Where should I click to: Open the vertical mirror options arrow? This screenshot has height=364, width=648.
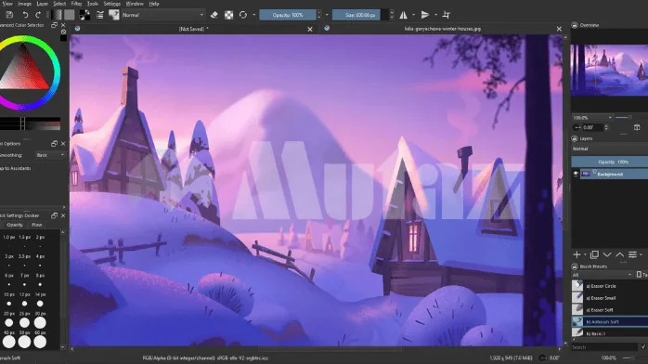tap(435, 15)
